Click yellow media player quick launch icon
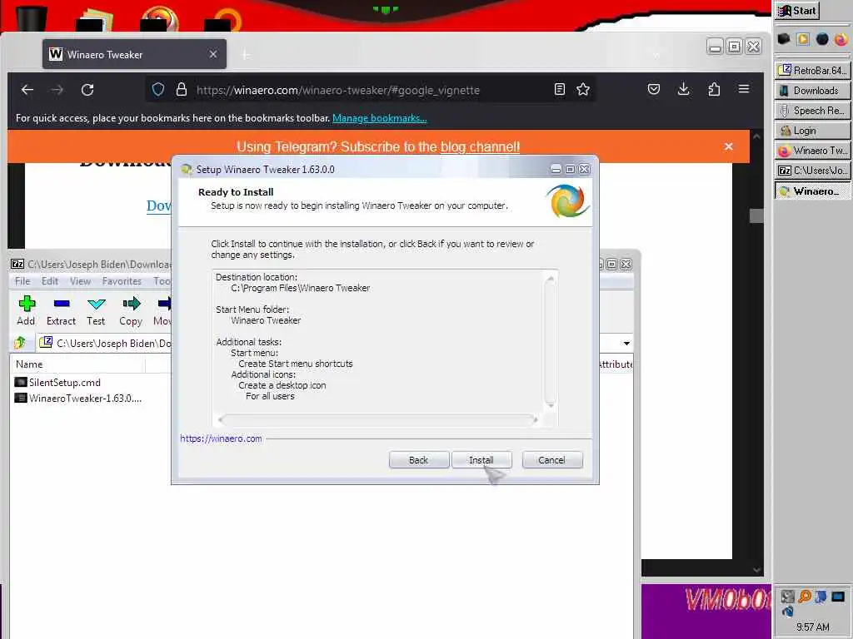Screen dimensions: 853x639 point(802,39)
